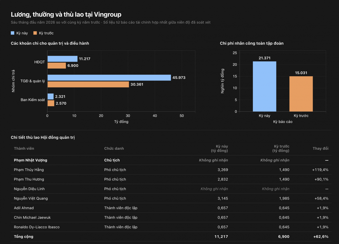The width and height of the screenshot is (339, 244).
Task: Click the TGĐ & quản lý bar 45.973
Action: [109, 78]
